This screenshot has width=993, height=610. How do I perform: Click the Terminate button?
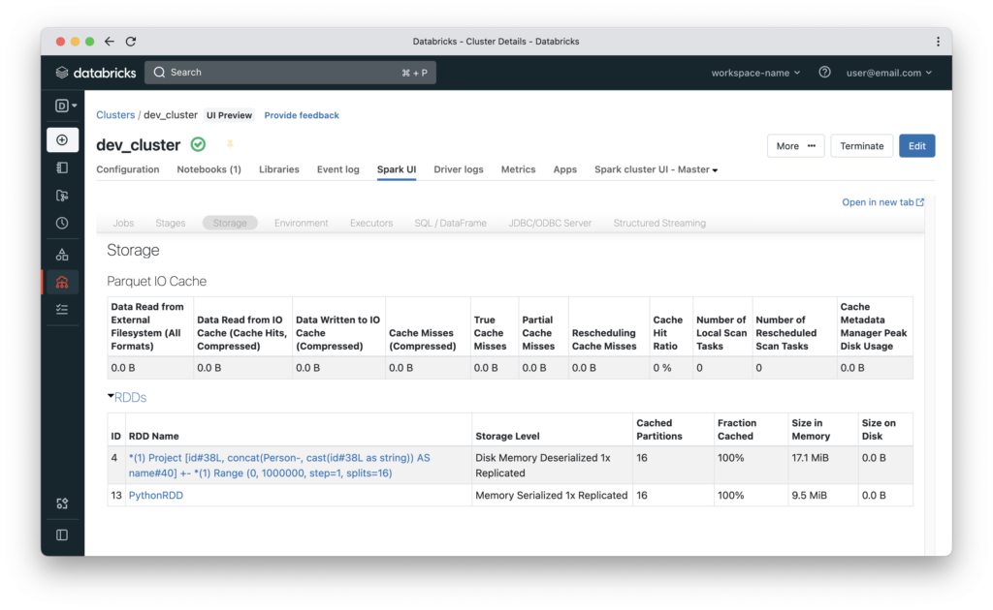861,145
